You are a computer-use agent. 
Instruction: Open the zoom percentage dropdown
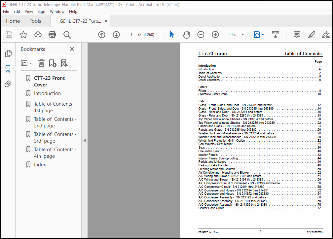coord(242,35)
